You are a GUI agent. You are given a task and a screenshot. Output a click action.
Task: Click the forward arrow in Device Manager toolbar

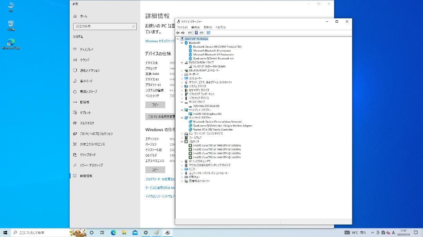click(x=183, y=32)
